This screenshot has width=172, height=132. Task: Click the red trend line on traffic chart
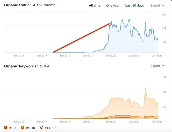click(x=81, y=38)
